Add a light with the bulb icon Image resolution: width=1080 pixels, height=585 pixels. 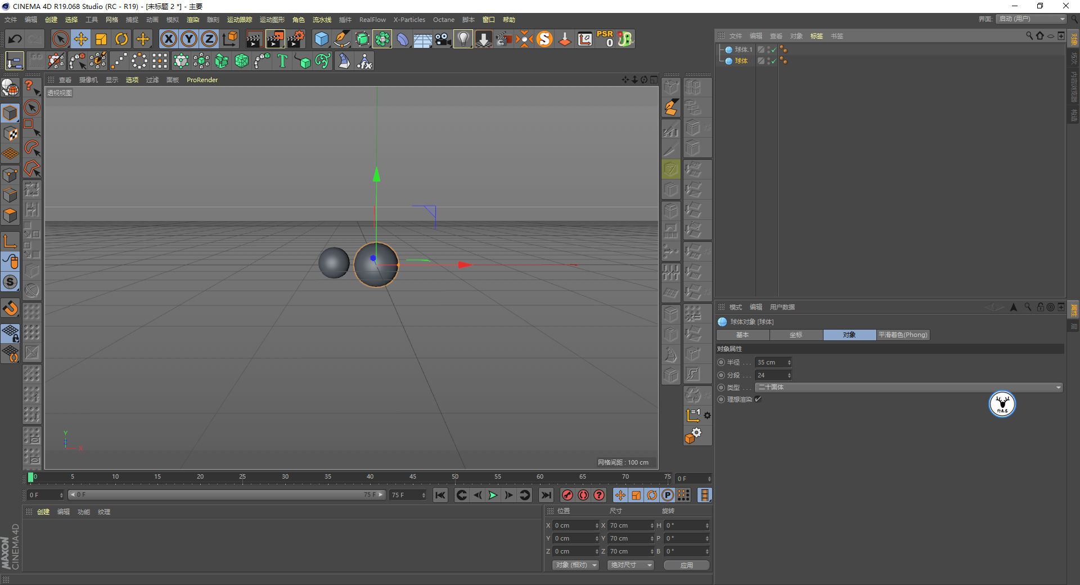(x=463, y=39)
